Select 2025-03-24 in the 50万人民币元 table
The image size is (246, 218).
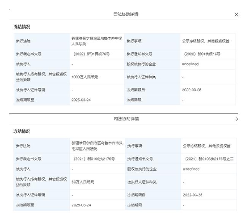pyautogui.click(x=81, y=205)
